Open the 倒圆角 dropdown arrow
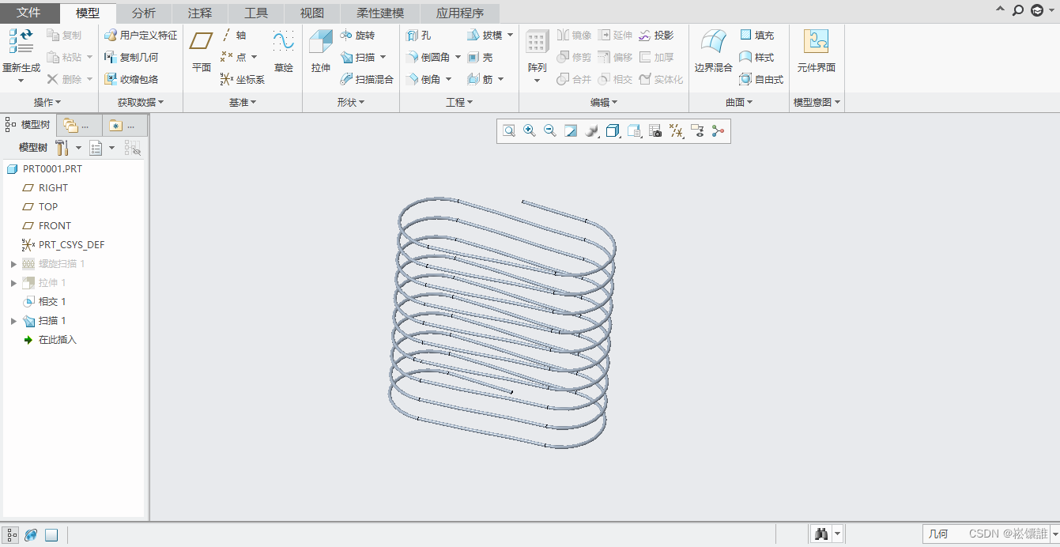Image resolution: width=1060 pixels, height=547 pixels. [x=458, y=58]
